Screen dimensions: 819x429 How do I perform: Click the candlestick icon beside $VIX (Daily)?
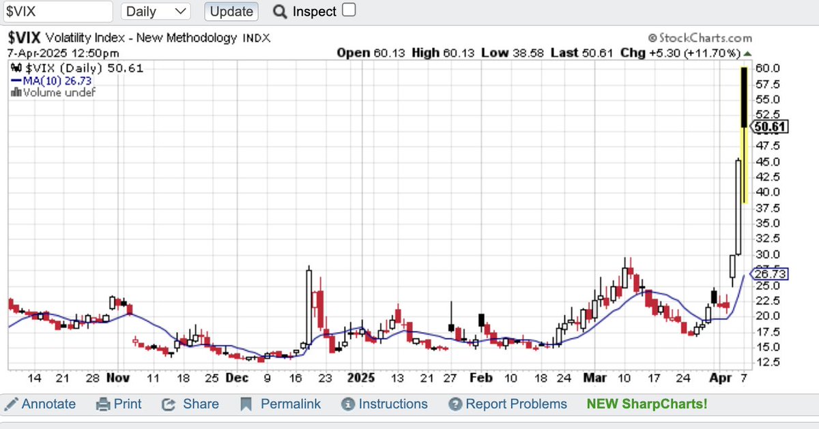pyautogui.click(x=17, y=68)
